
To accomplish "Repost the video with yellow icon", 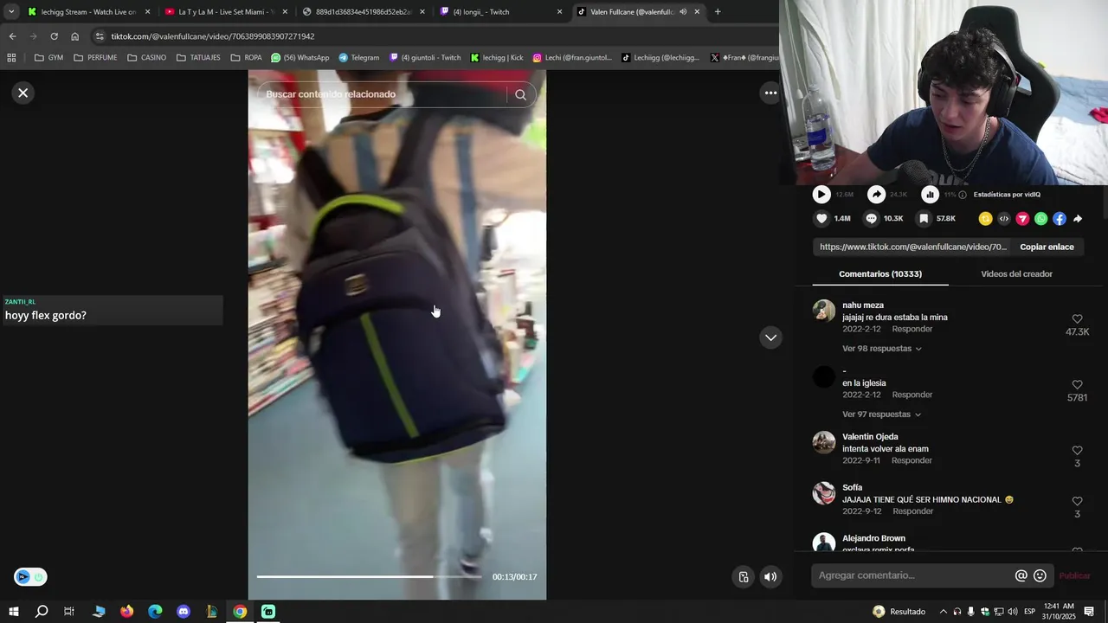I will [985, 219].
